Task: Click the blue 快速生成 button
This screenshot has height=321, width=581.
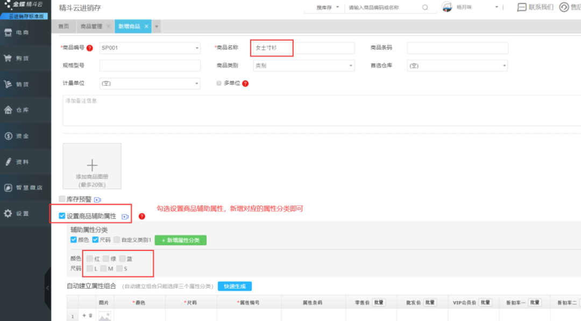Action: pyautogui.click(x=235, y=286)
